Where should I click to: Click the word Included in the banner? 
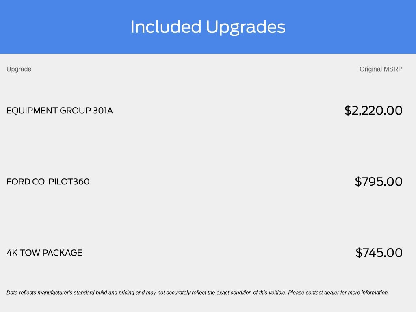pos(166,27)
